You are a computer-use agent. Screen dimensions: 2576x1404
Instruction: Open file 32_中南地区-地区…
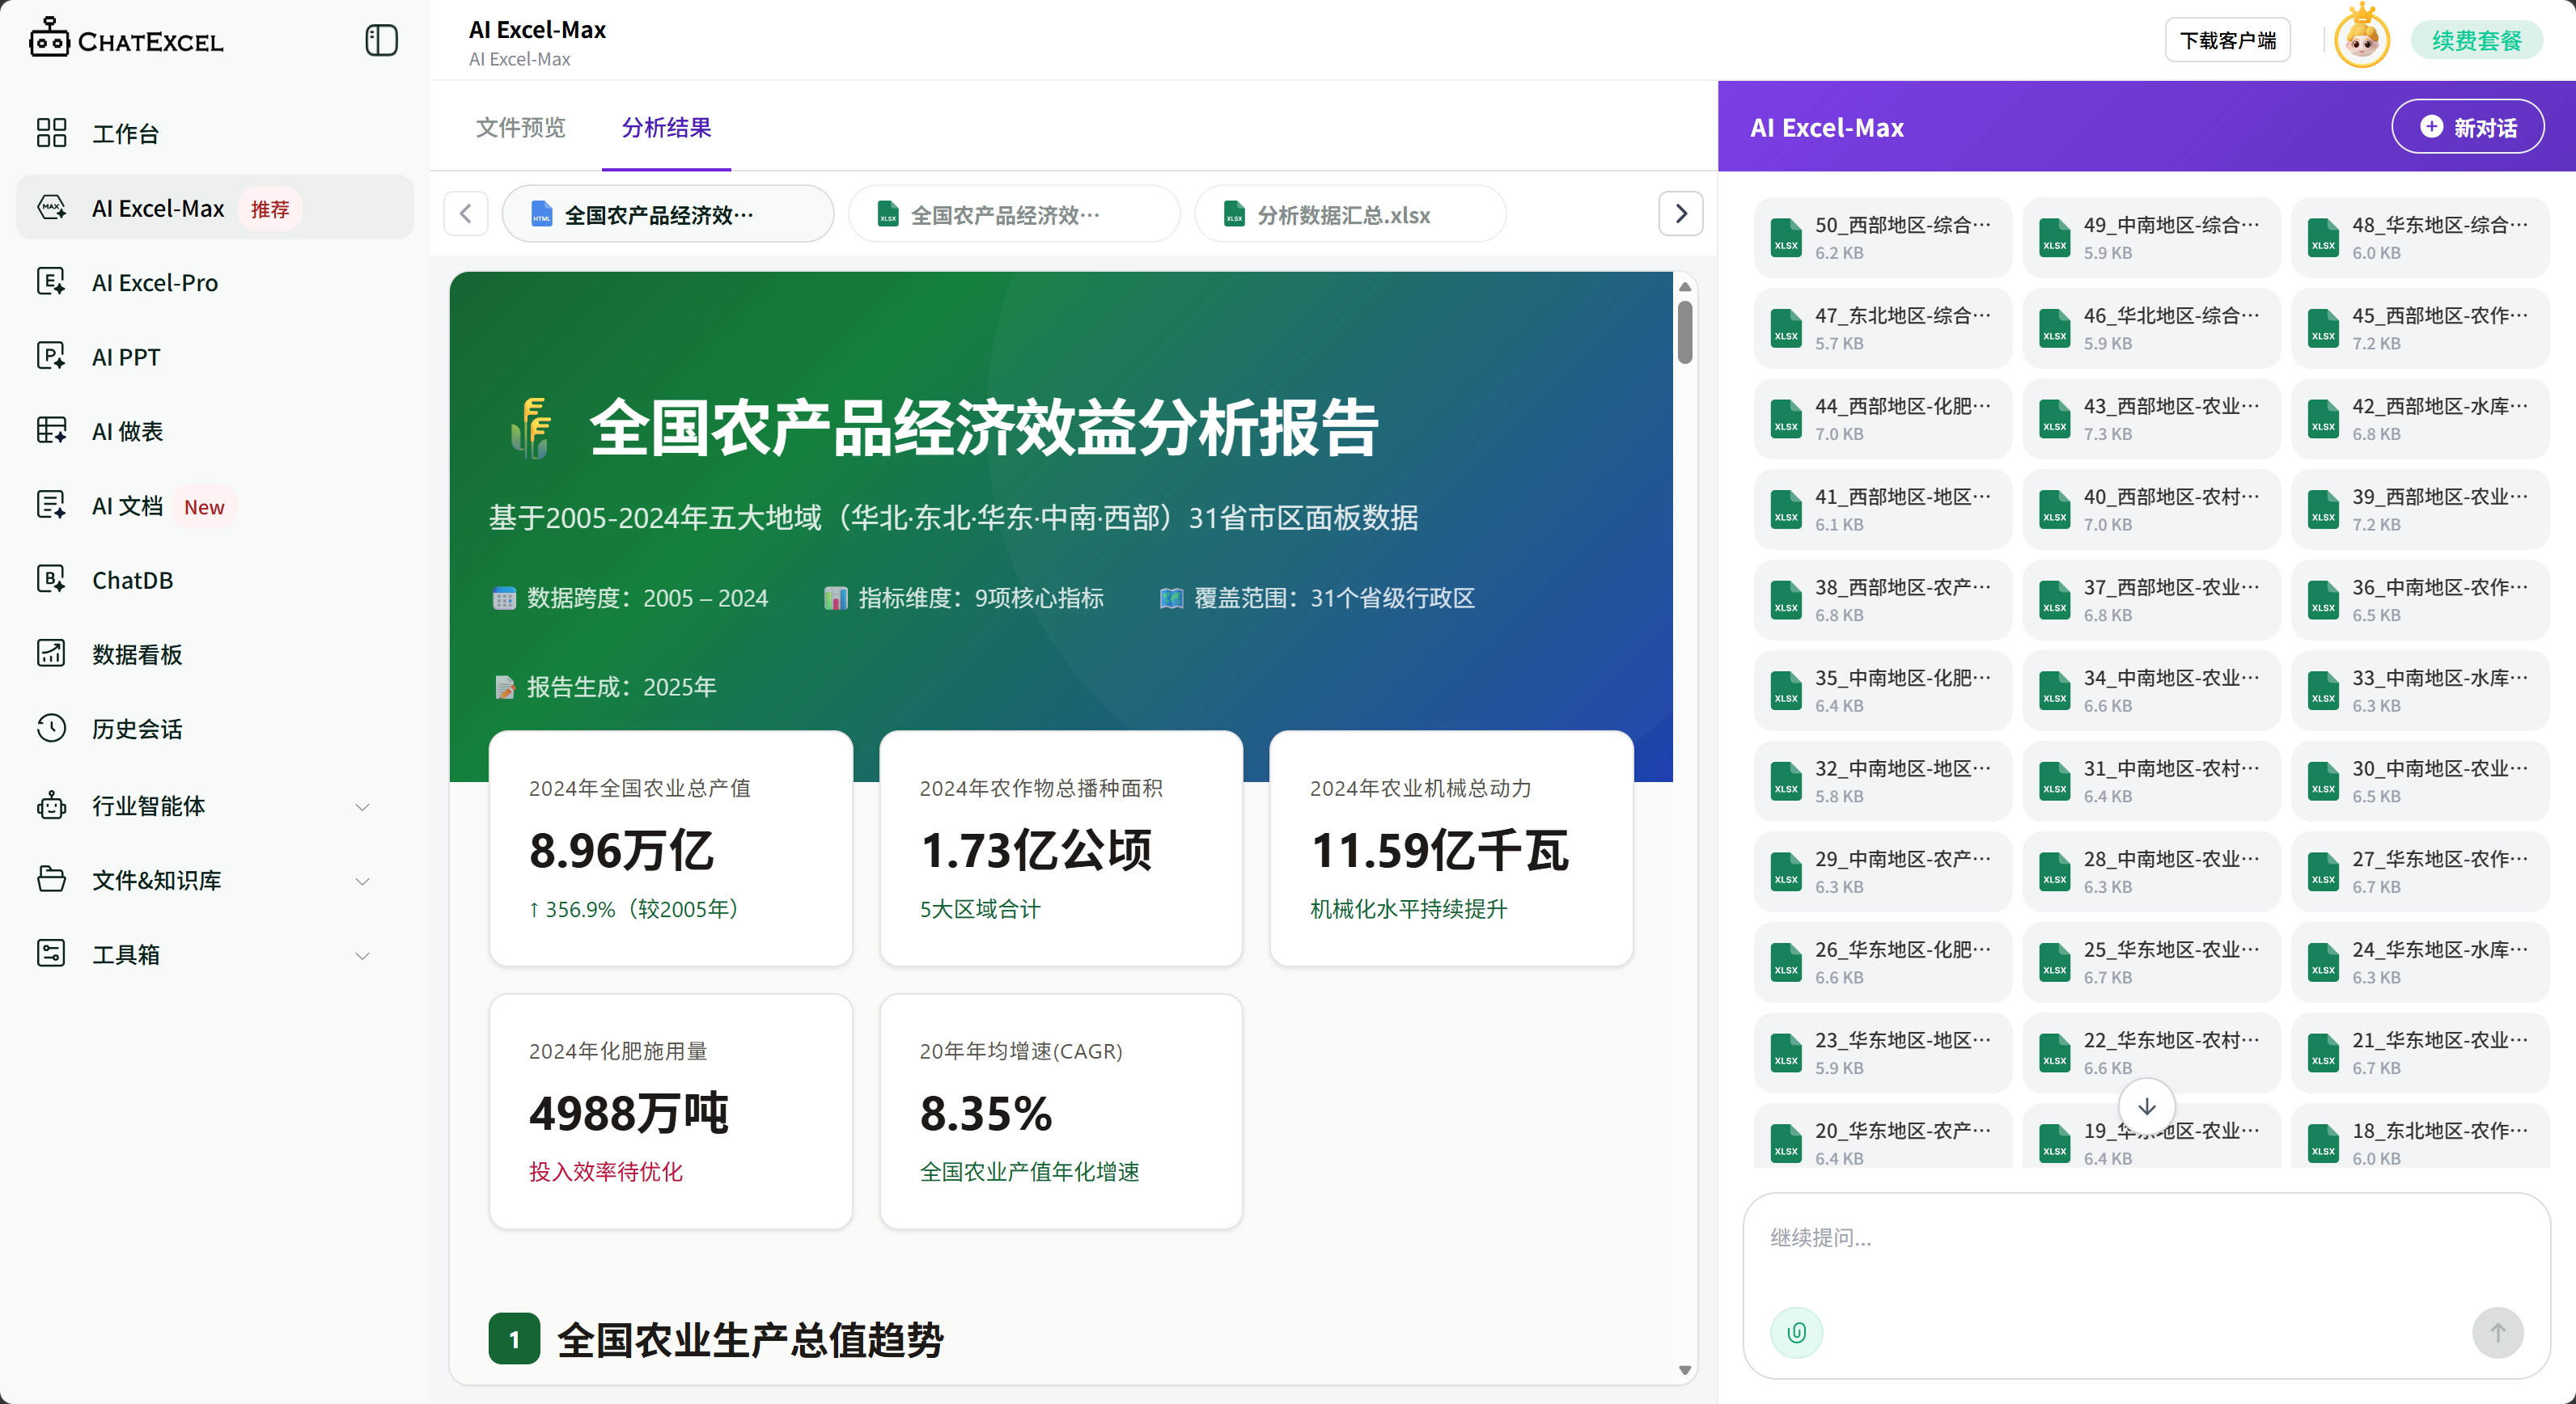point(1882,781)
